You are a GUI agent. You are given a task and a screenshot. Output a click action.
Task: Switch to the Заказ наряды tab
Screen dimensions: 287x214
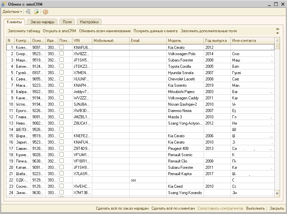42,22
